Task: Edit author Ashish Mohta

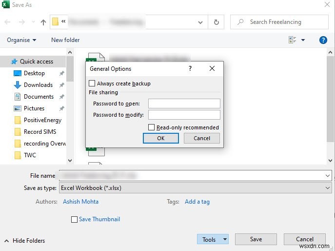Action: point(80,202)
